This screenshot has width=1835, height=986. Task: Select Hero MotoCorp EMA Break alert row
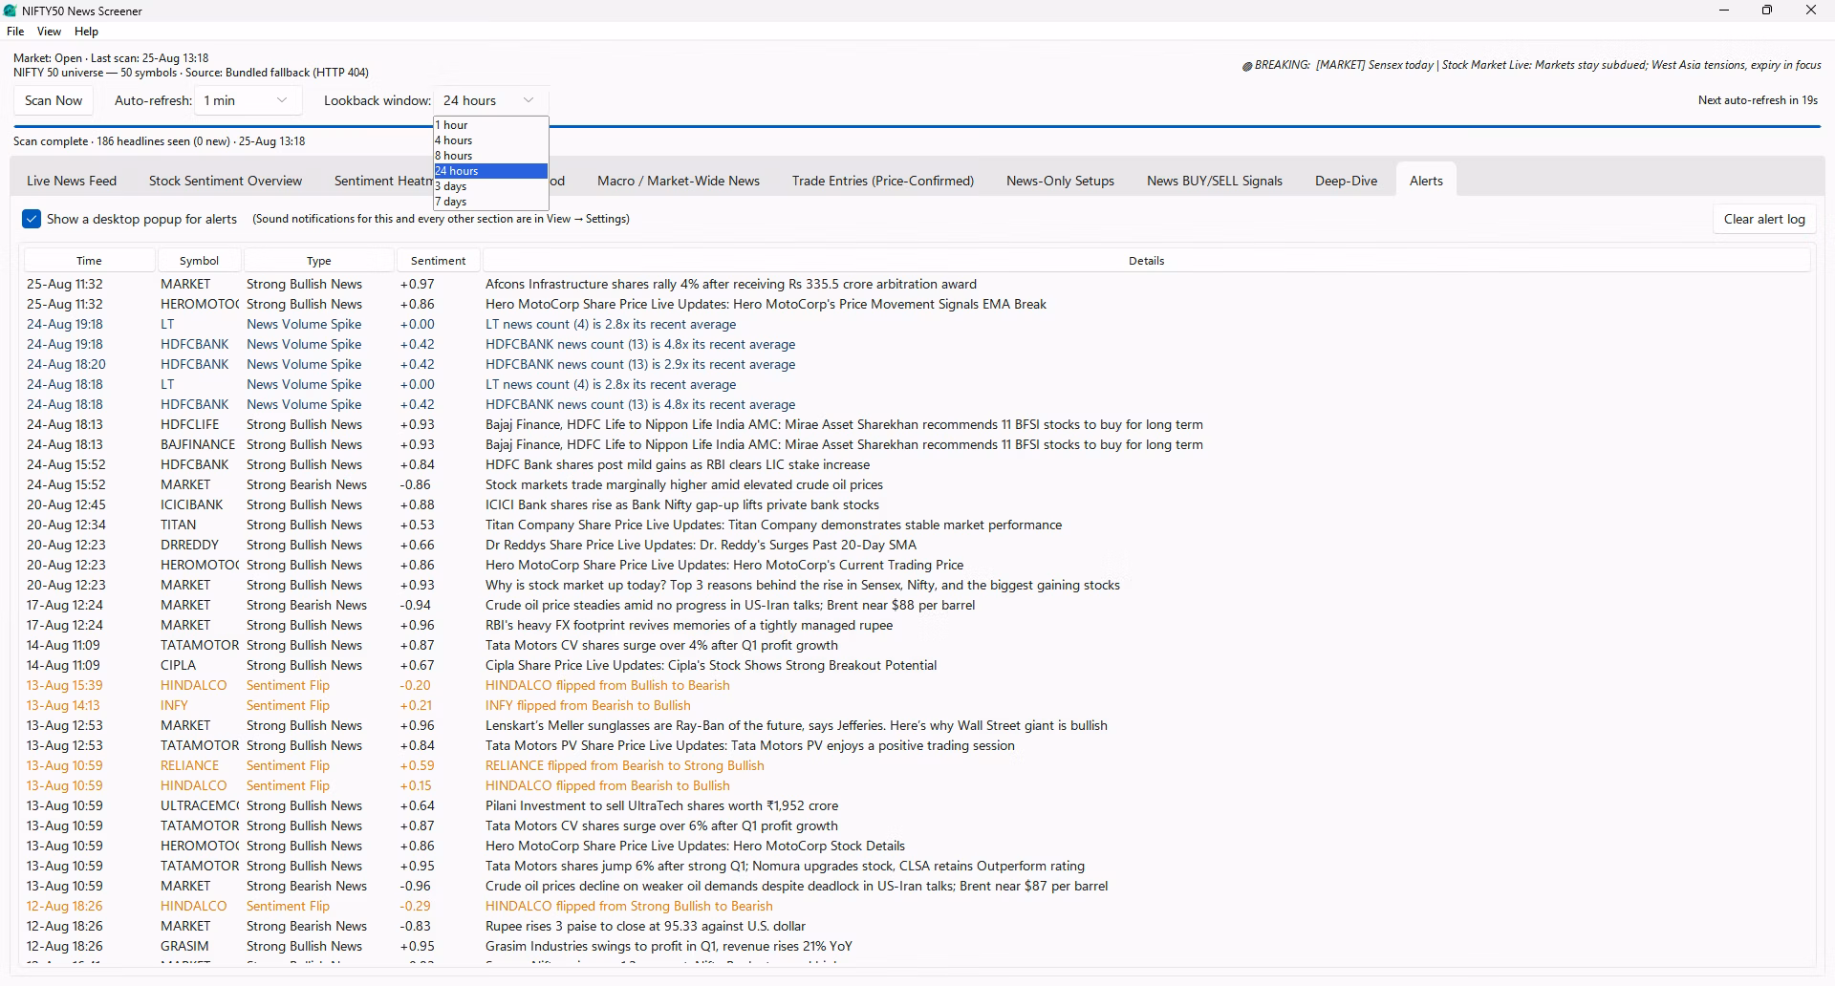[x=917, y=304]
